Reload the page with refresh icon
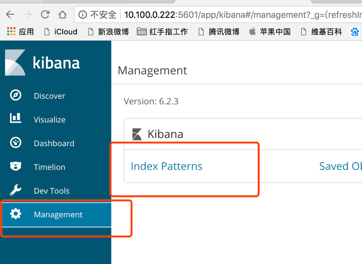The width and height of the screenshot is (362, 264). point(45,15)
